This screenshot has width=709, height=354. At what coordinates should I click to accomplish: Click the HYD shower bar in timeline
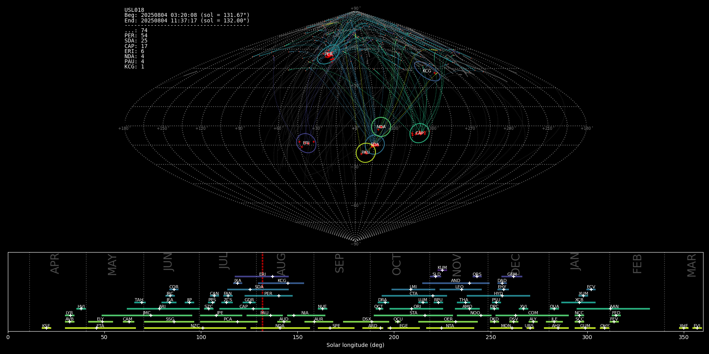click(498, 296)
